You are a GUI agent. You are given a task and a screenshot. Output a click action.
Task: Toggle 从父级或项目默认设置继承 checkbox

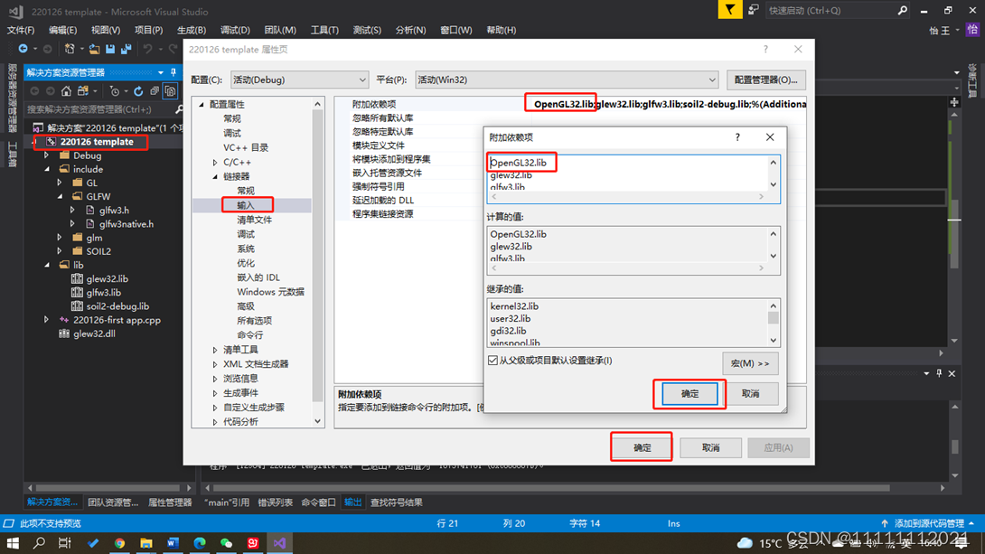(493, 361)
